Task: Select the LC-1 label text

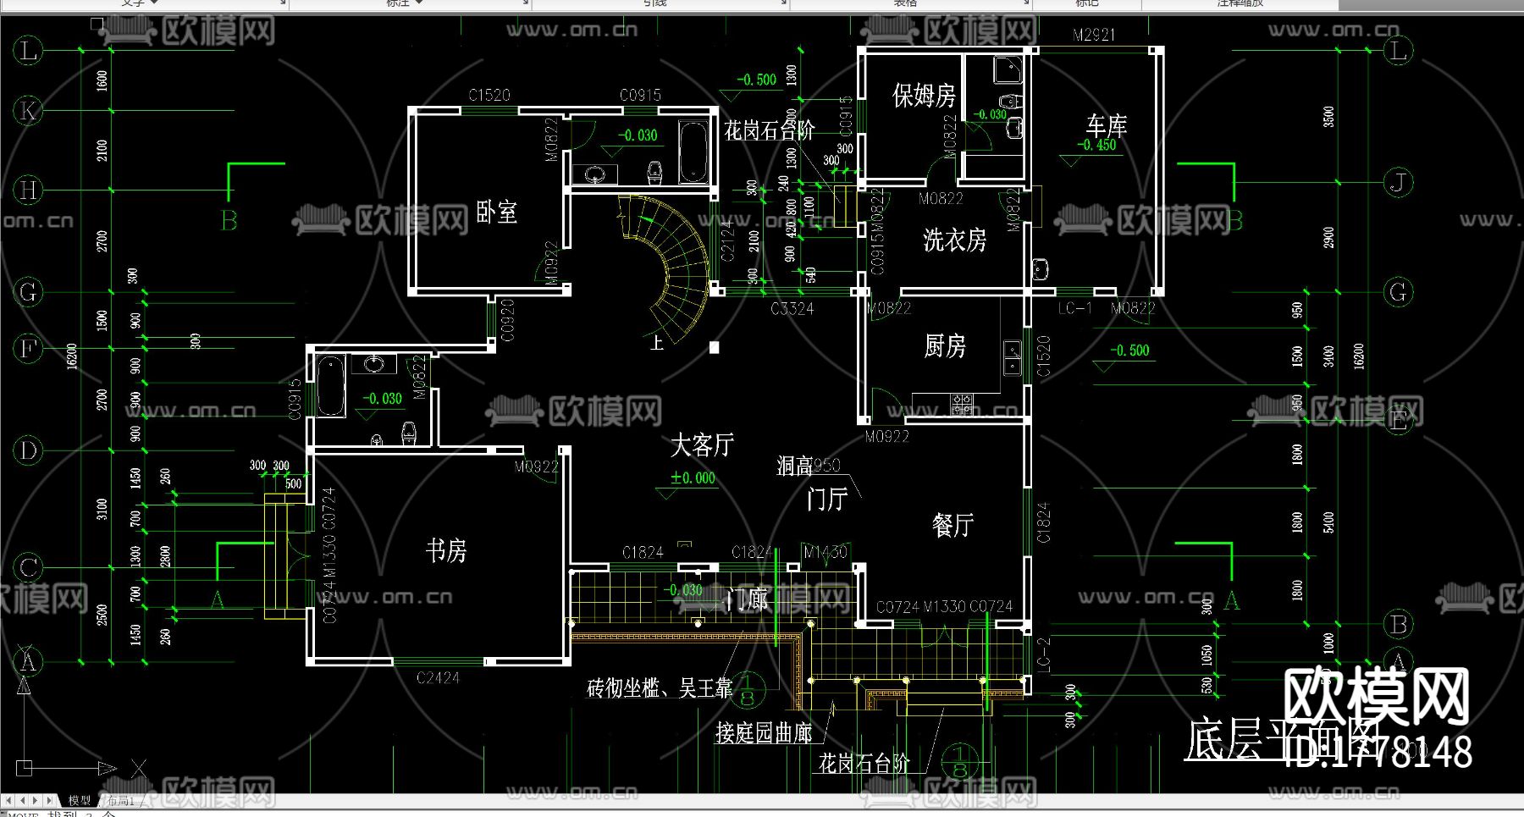Action: coord(1074,309)
